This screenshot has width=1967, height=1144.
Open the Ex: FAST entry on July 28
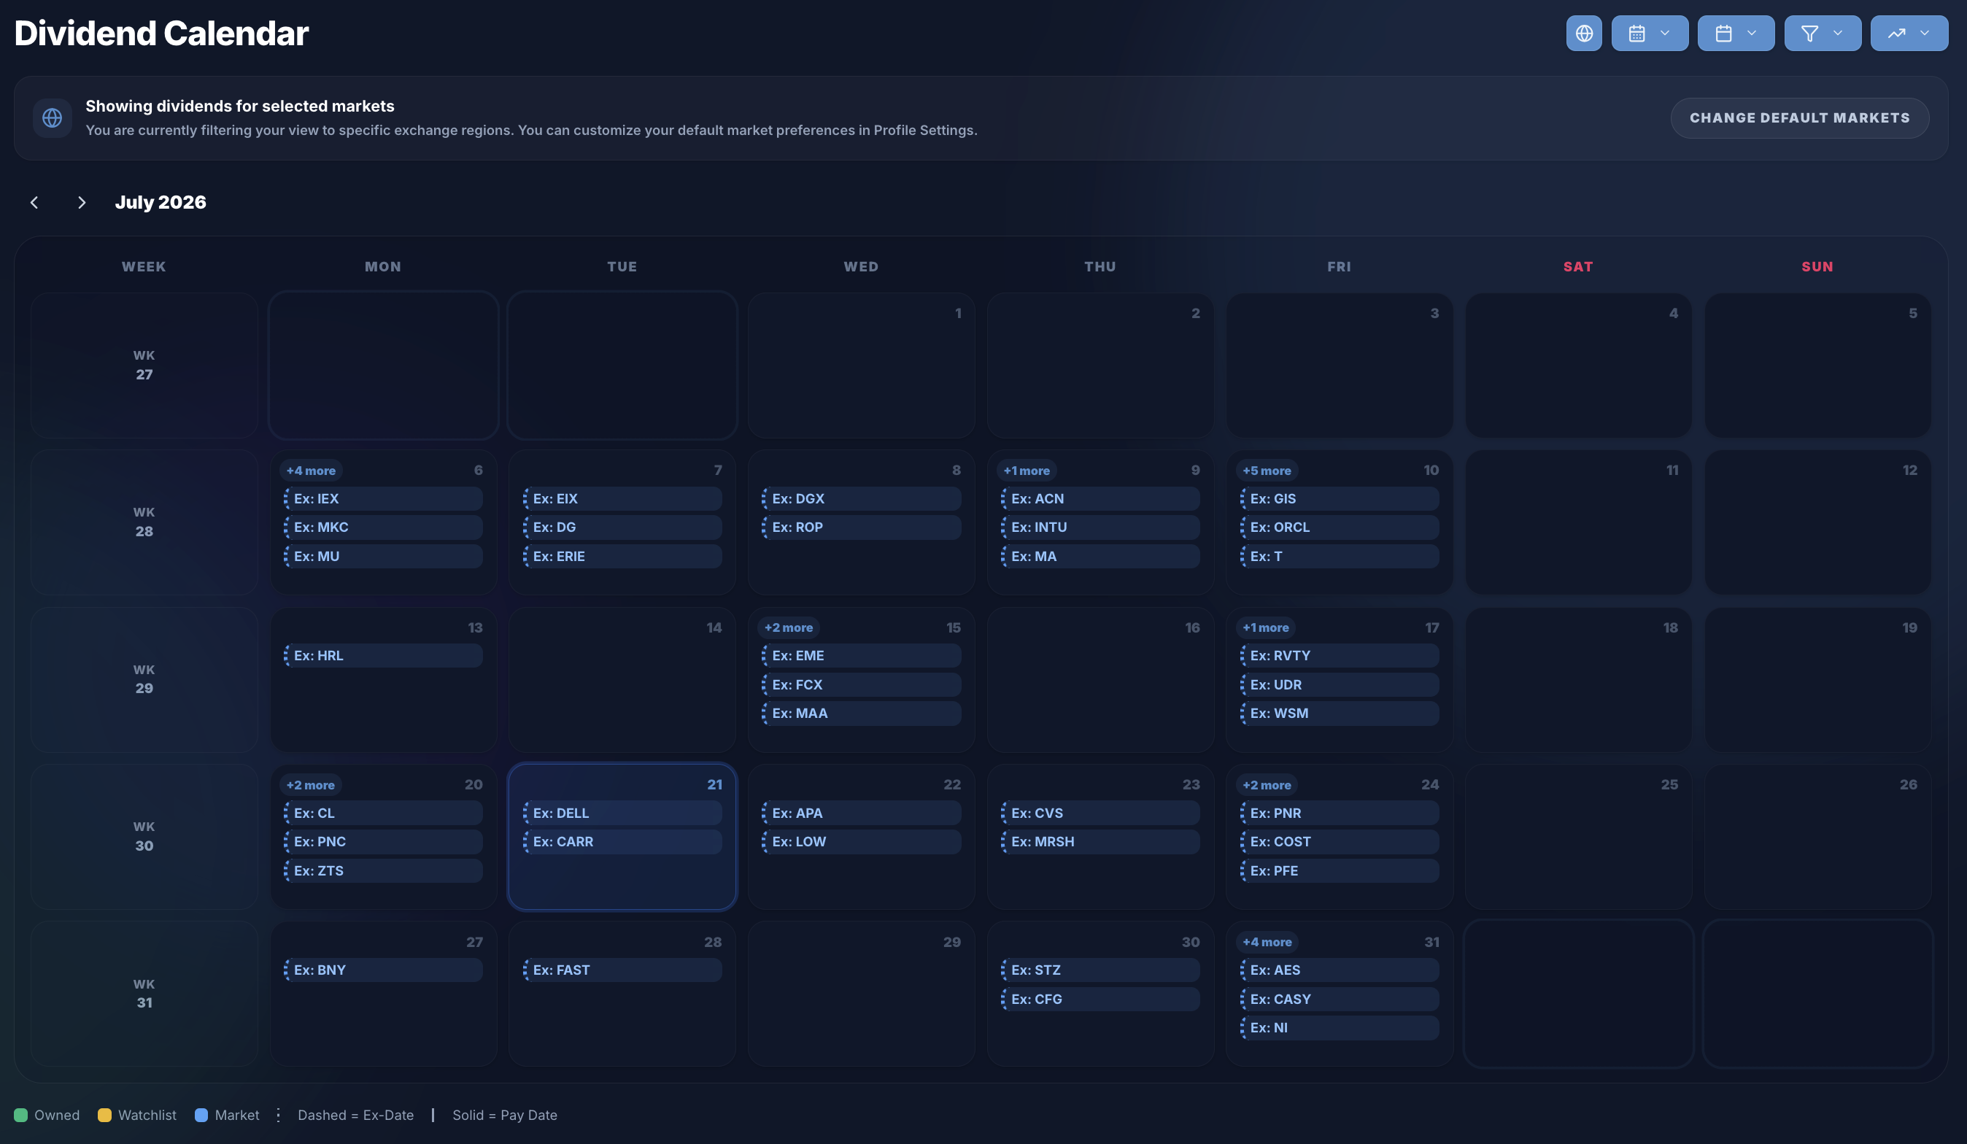622,970
